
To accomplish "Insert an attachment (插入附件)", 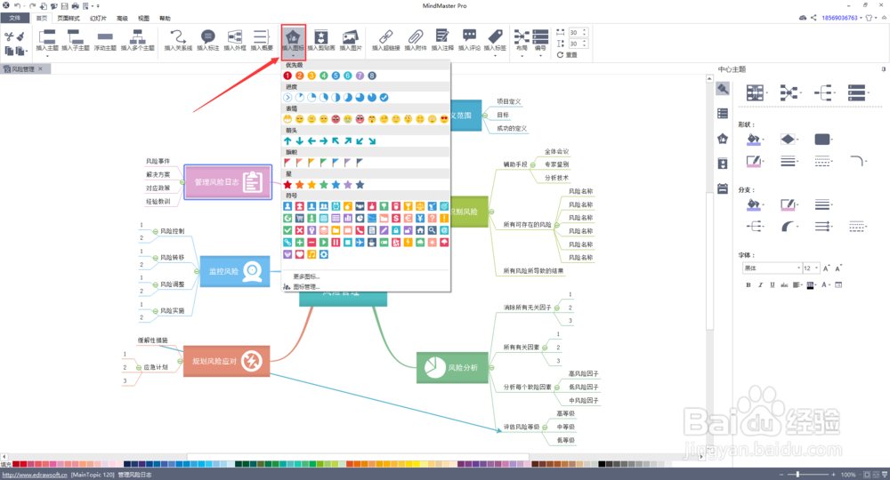I will (416, 41).
